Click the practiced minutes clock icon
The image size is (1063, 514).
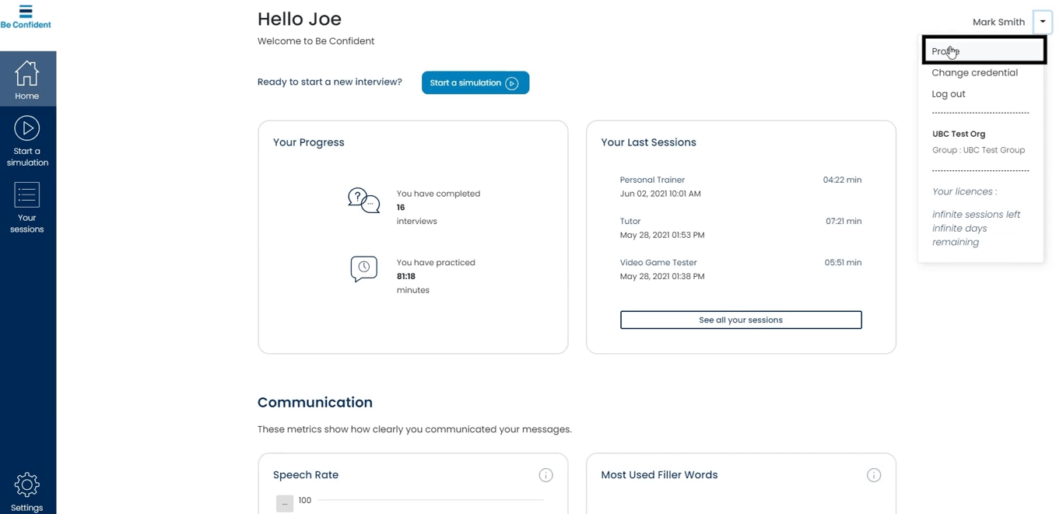[363, 268]
